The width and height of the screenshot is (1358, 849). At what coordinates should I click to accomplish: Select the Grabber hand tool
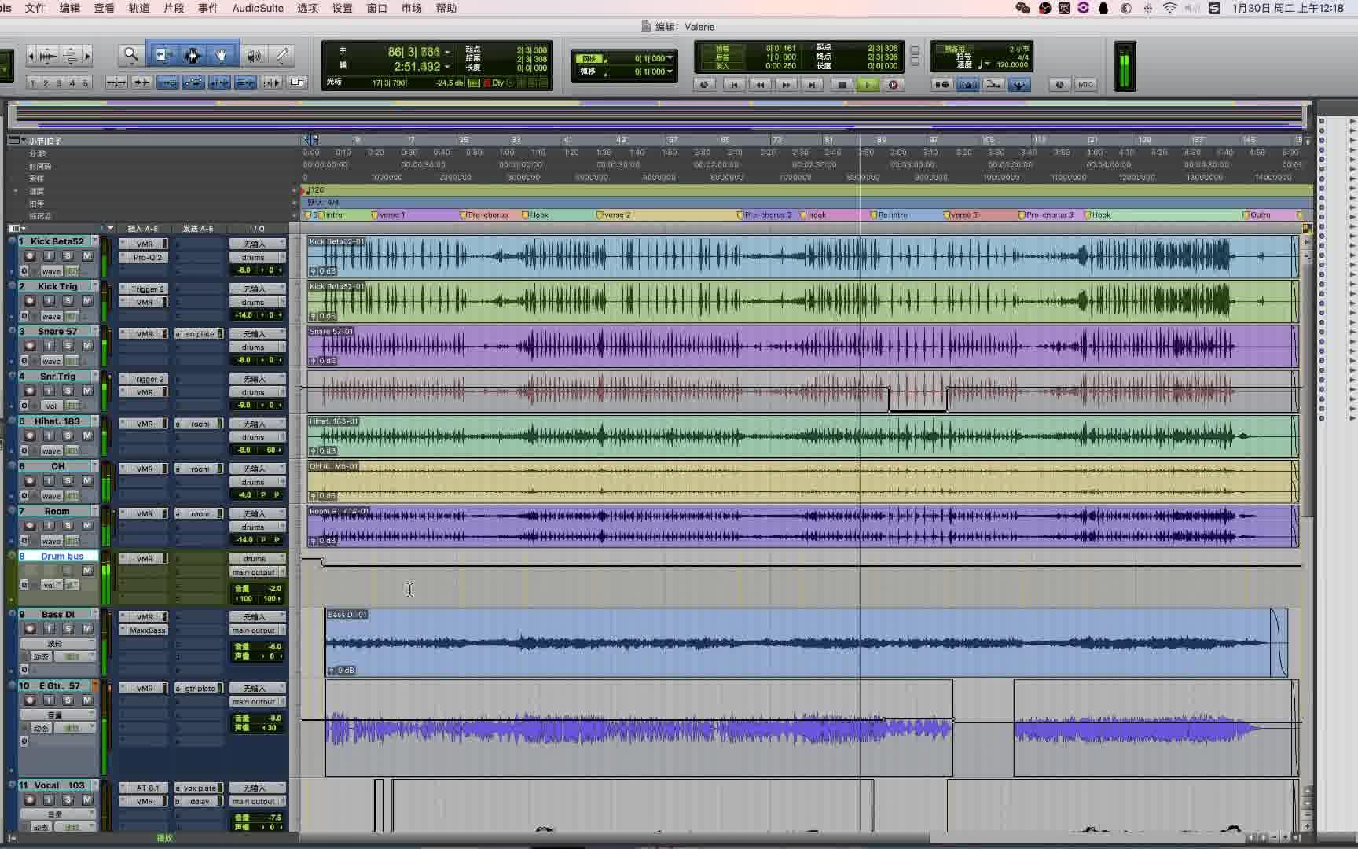222,55
